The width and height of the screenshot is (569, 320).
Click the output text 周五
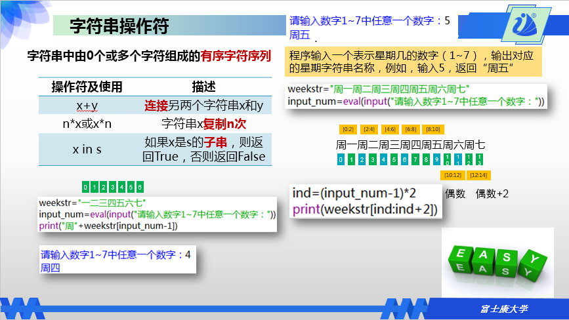(x=299, y=35)
